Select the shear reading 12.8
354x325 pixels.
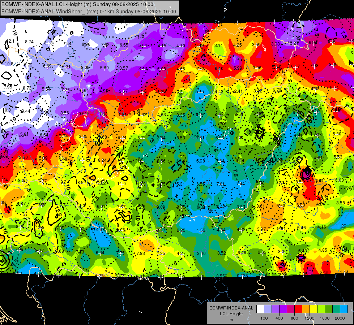[40, 227]
